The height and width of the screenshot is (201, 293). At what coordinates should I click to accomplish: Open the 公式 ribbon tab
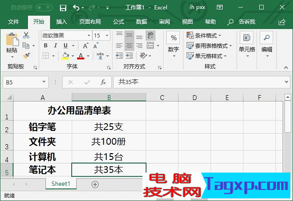118,22
